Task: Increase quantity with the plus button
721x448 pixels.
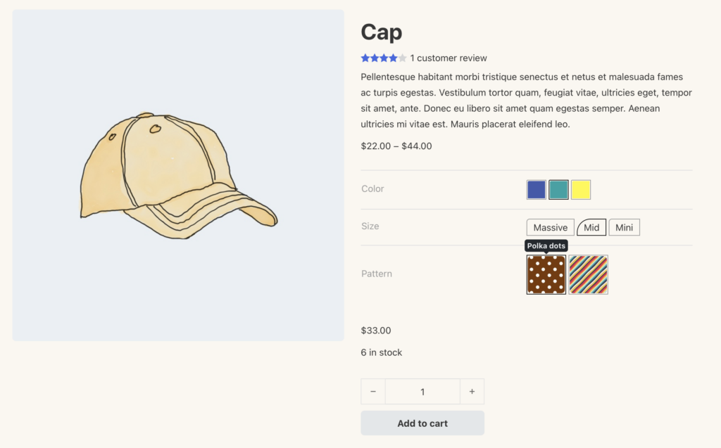Action: (472, 392)
